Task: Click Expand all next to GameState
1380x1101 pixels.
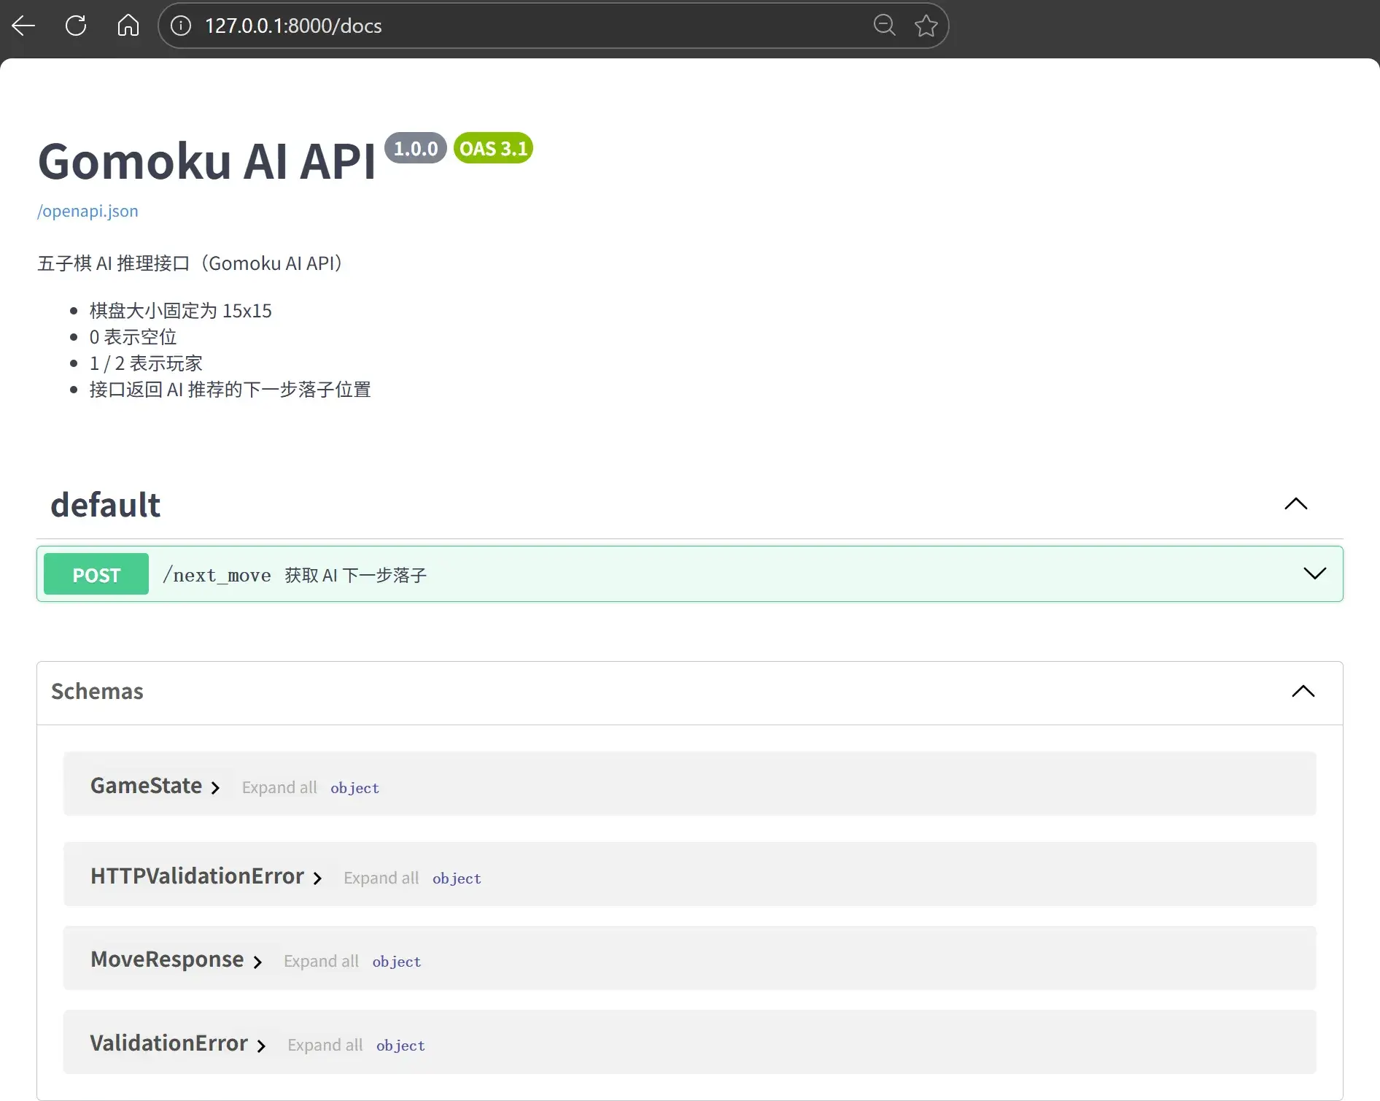Action: [x=279, y=787]
